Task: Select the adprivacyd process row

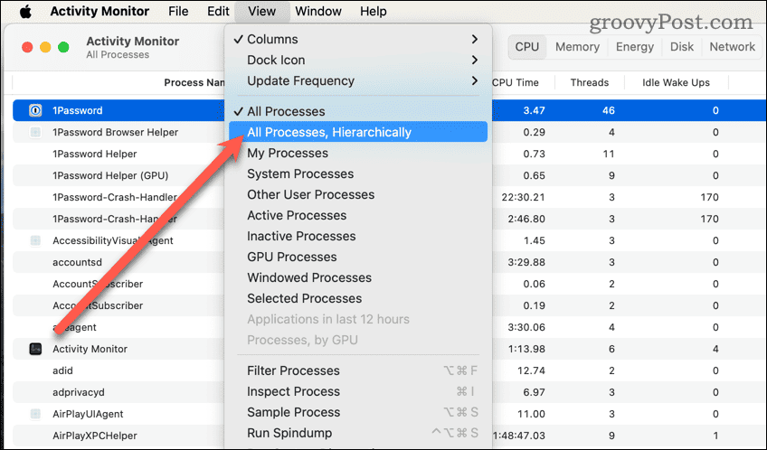Action: pos(389,392)
